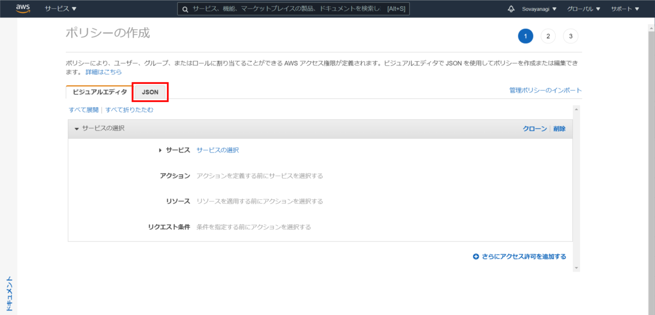Select the ビジュアルエディタ tab
Image resolution: width=655 pixels, height=315 pixels.
pyautogui.click(x=99, y=92)
